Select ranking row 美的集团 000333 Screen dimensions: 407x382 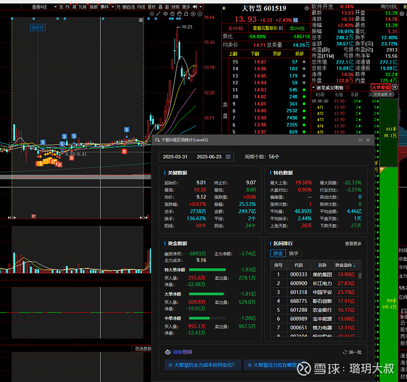click(314, 274)
